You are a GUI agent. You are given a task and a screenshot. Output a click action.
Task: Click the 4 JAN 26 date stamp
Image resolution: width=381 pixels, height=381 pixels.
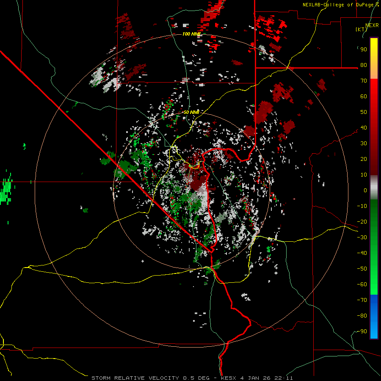point(255,378)
